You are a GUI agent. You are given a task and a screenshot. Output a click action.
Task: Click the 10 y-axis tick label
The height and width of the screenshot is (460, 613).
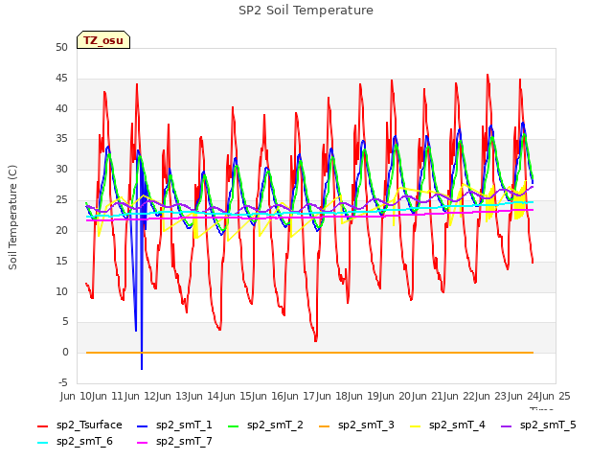point(61,291)
